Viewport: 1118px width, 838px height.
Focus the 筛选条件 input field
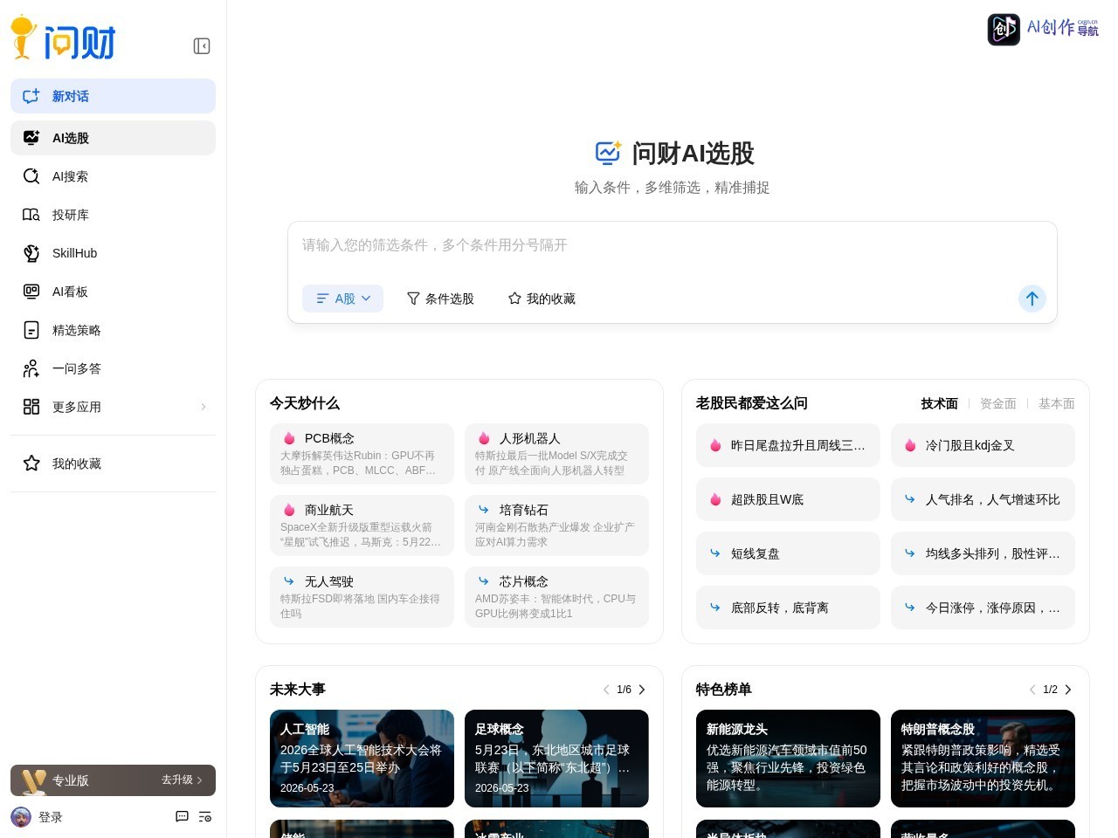click(673, 246)
